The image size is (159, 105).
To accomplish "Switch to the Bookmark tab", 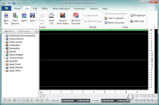I will tap(79, 9).
